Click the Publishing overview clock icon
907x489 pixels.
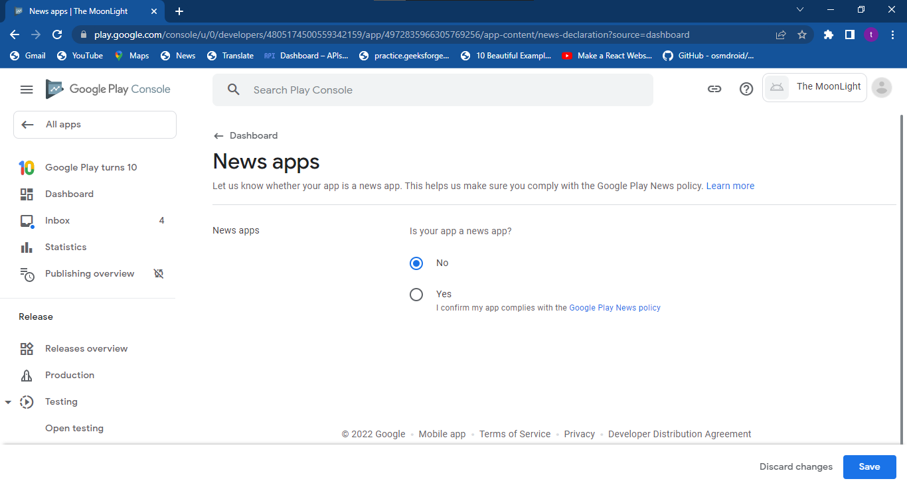[x=27, y=274]
